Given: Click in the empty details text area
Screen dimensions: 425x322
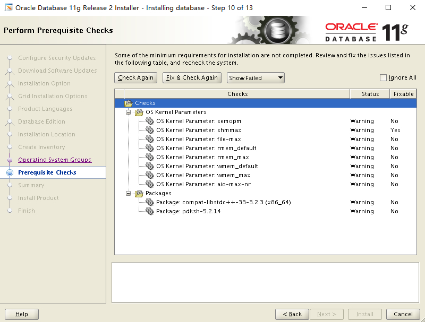Looking at the screenshot, I should tap(265, 282).
